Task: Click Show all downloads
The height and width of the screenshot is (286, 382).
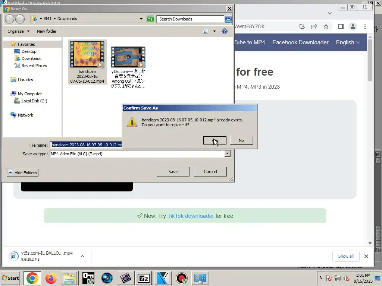Action: pos(346,256)
